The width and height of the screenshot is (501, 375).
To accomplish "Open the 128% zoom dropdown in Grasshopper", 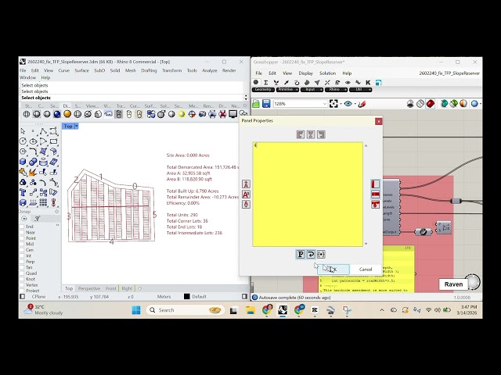I will click(x=324, y=104).
